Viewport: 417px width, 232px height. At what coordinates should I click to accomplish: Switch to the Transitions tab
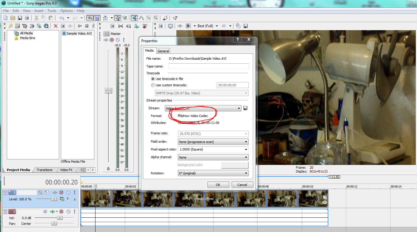pos(44,170)
